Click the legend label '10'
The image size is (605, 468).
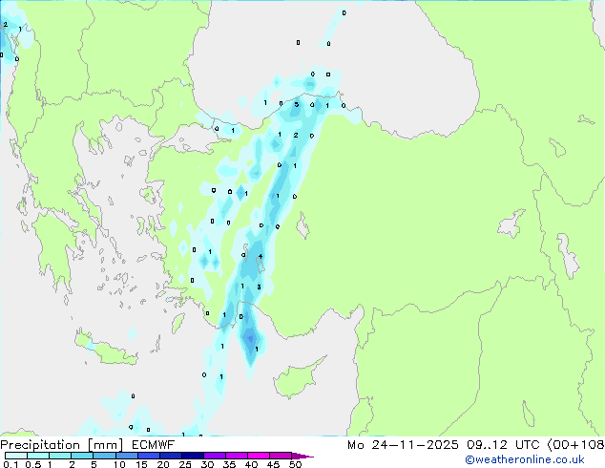[x=119, y=464]
